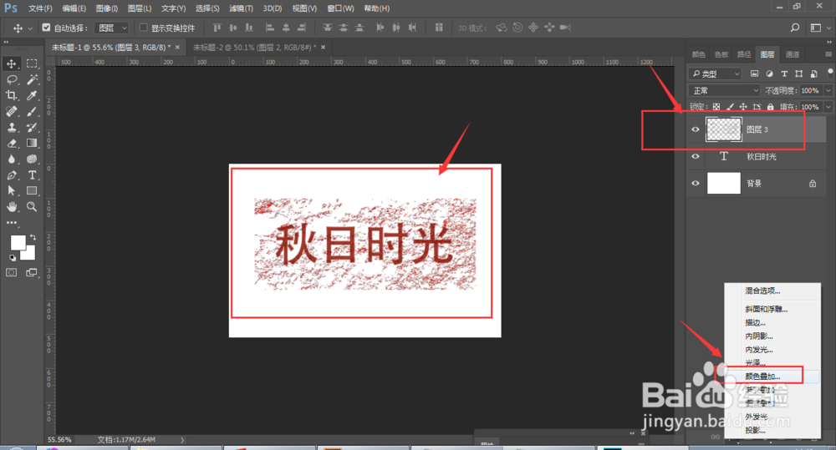Choose 混合选项 in the context menu

coord(762,291)
